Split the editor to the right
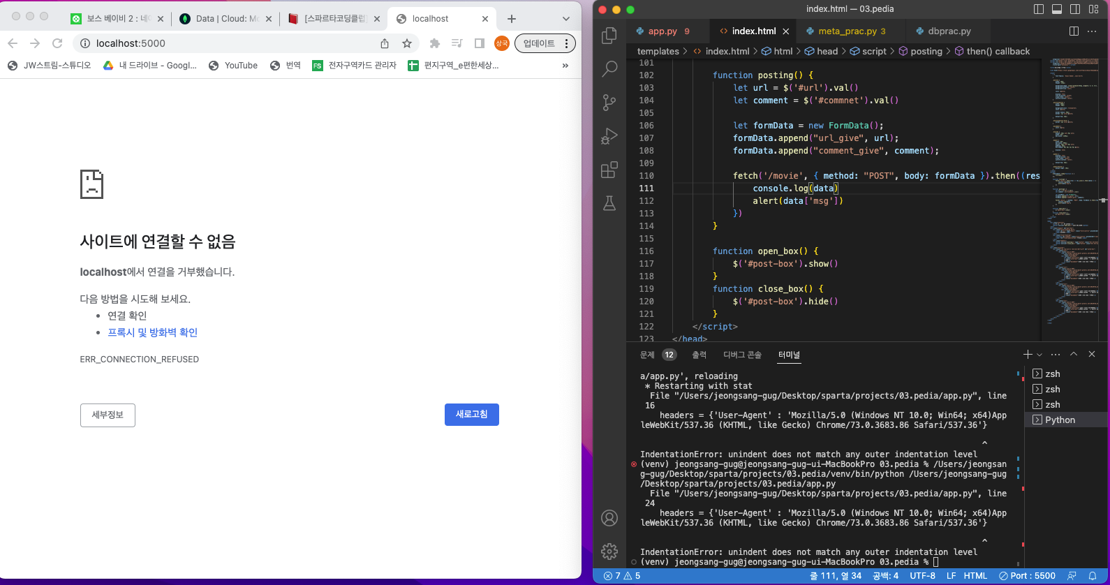The width and height of the screenshot is (1110, 585). (1074, 31)
